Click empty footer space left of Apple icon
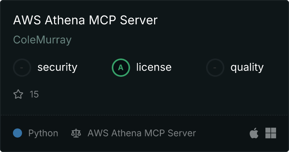289x152 pixels. pyautogui.click(x=224, y=133)
